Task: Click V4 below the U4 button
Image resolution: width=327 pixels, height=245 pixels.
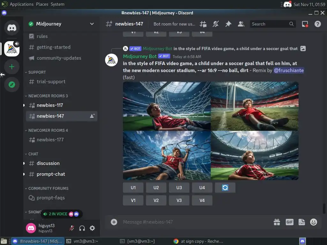Action: (x=202, y=200)
